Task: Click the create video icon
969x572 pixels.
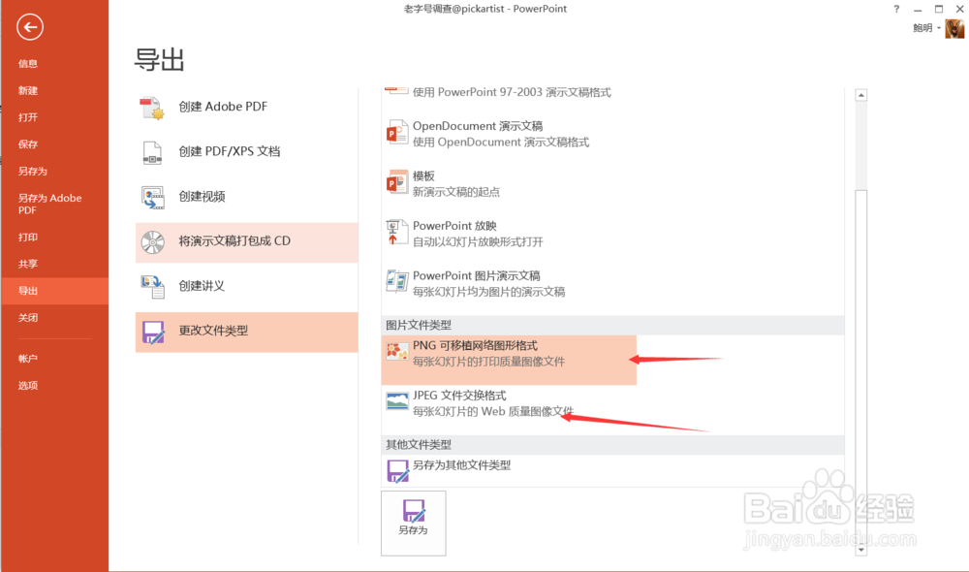Action: coord(152,197)
